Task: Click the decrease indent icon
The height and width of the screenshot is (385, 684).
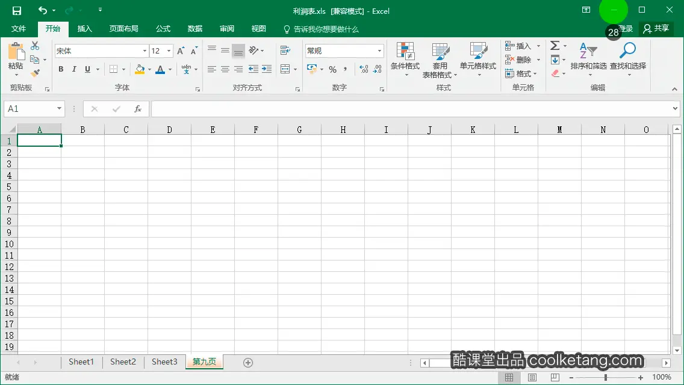Action: pos(253,69)
